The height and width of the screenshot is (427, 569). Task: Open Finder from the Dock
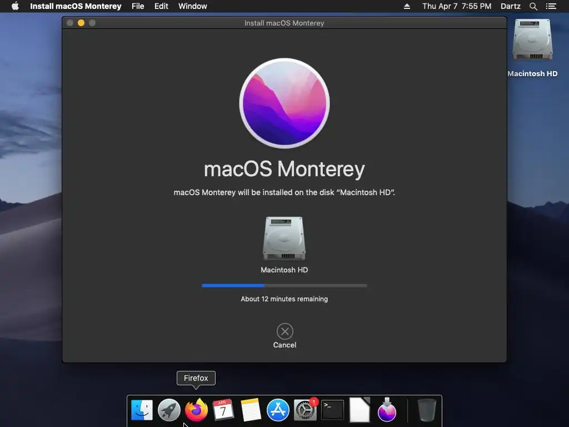142,410
